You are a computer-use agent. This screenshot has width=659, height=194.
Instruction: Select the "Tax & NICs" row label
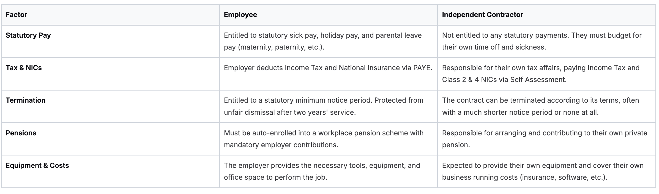(x=24, y=68)
